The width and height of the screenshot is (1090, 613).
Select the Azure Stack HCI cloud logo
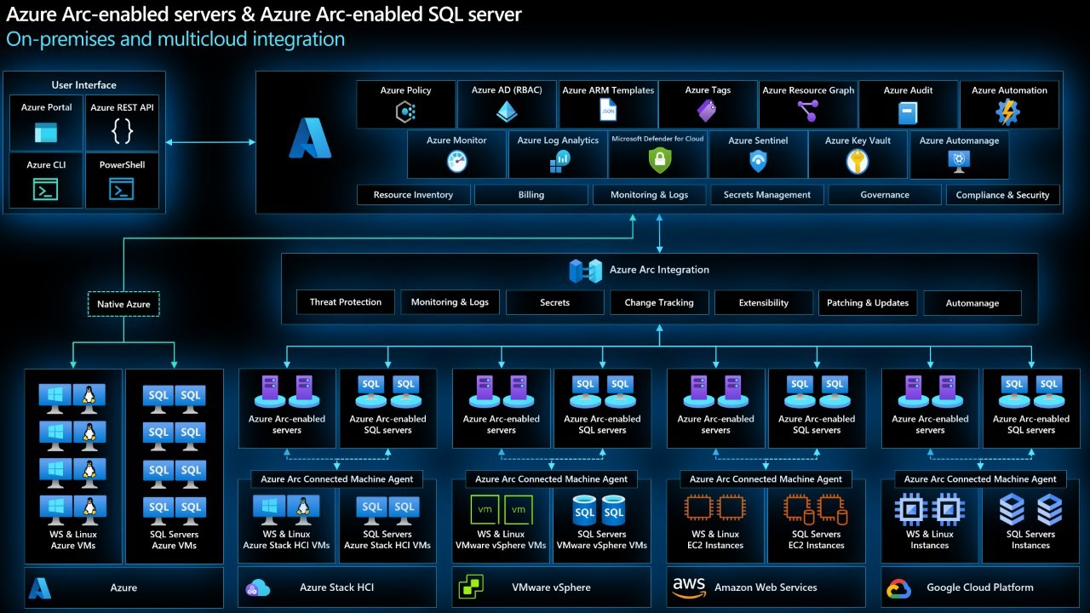pos(257,587)
